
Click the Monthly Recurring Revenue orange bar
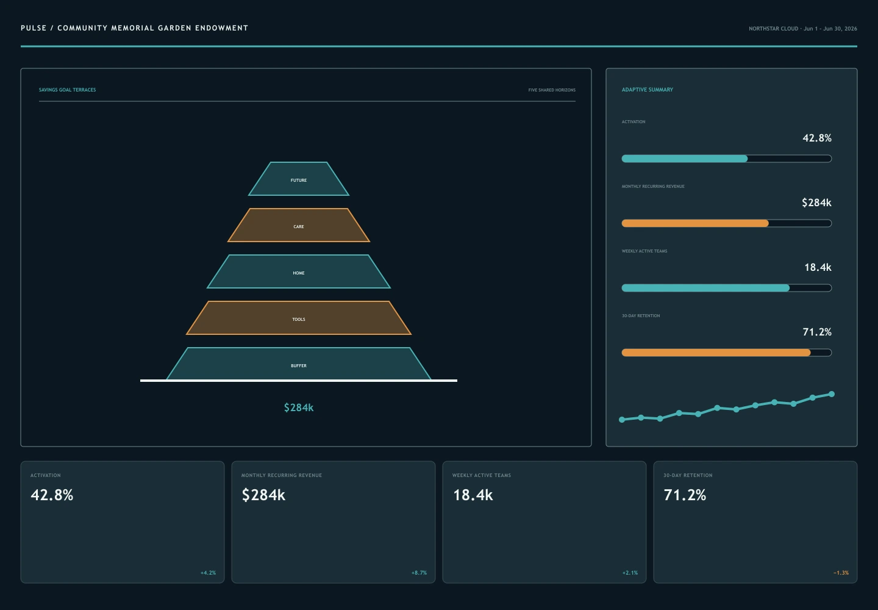click(x=727, y=223)
